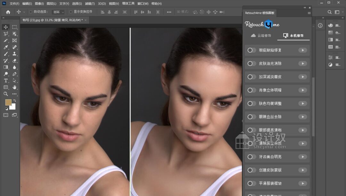Expand Move tool preset picker arrow
The height and width of the screenshot is (196, 346).
click(24, 12)
